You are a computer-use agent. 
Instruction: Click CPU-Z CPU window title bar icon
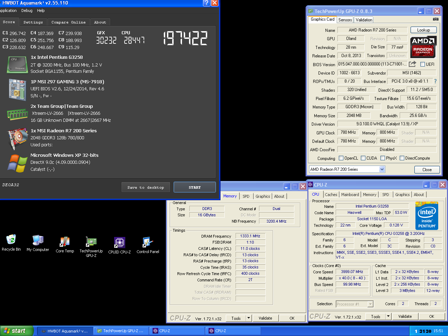[310, 184]
